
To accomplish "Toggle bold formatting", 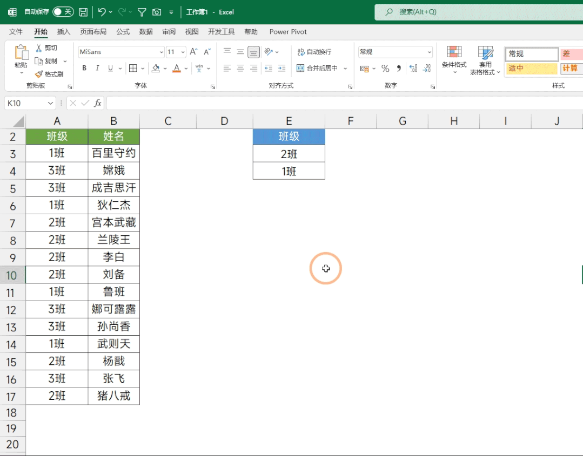I will pos(84,68).
